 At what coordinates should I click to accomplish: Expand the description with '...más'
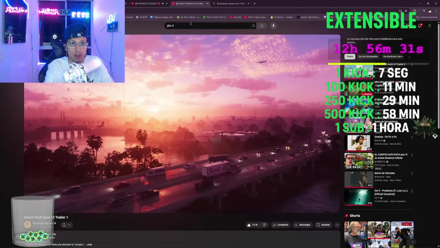coord(89,245)
